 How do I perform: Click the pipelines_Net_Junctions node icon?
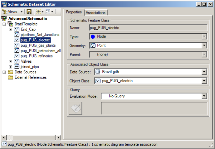point(17,34)
